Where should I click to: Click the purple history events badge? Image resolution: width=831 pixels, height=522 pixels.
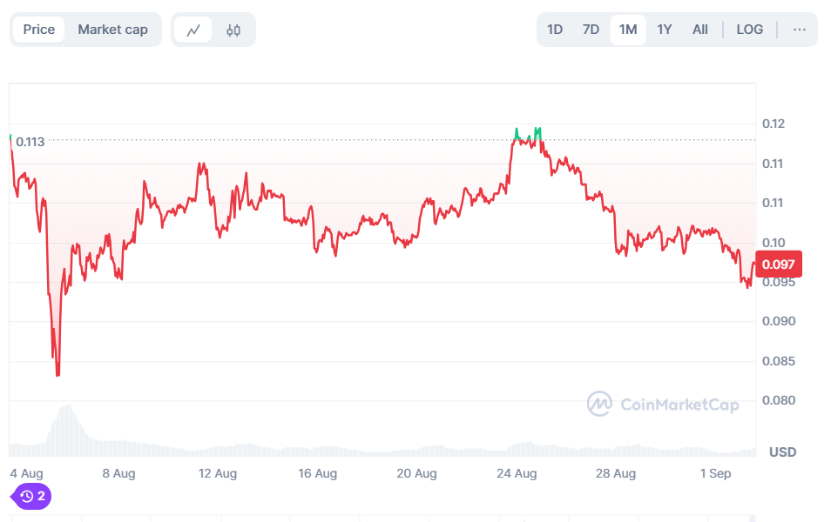coord(32,497)
